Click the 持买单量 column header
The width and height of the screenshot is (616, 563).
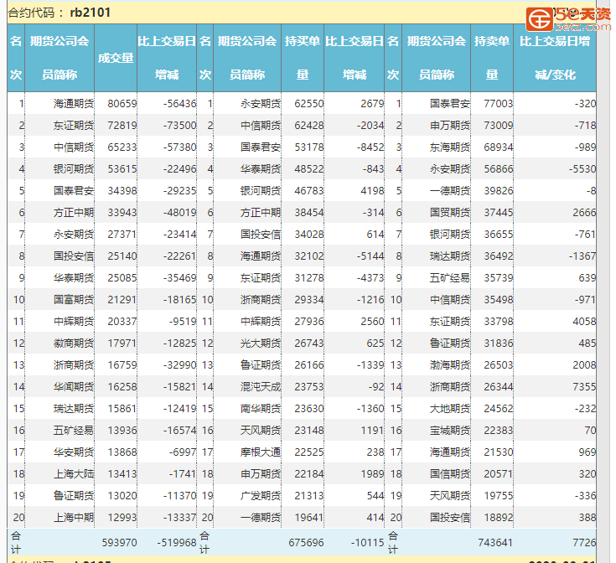[303, 58]
